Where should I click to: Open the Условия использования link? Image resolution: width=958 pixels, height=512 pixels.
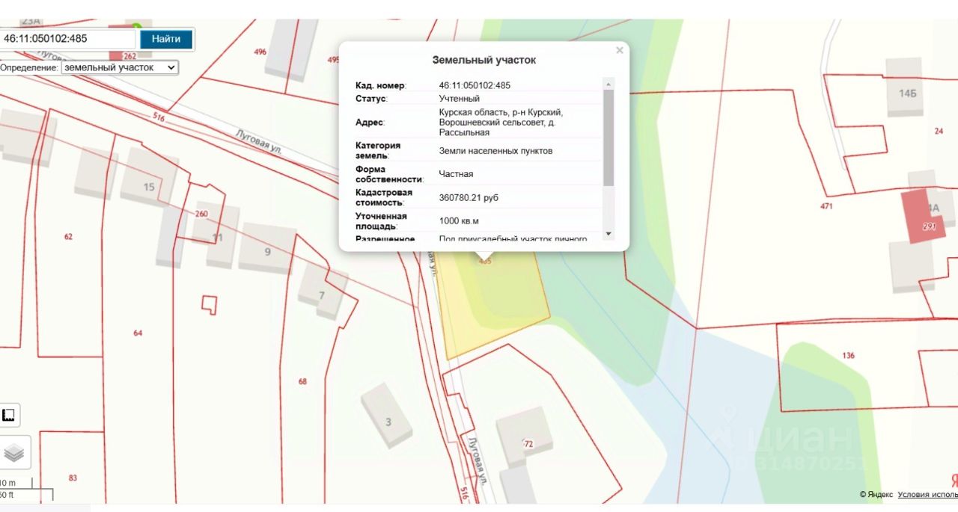click(x=927, y=495)
